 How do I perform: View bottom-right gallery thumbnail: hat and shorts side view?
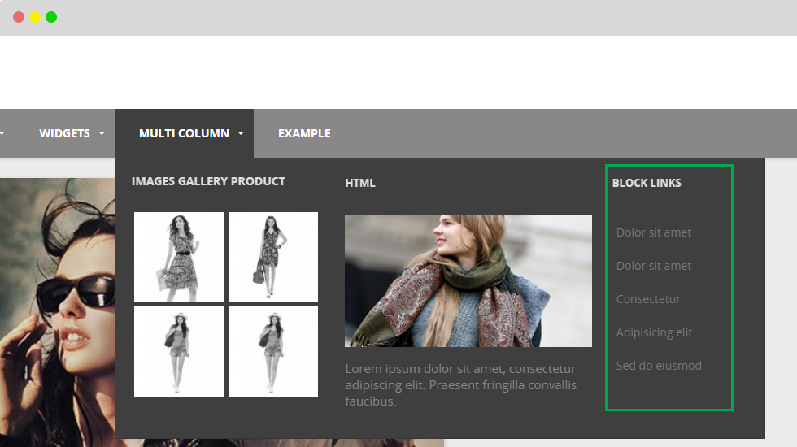coord(273,351)
